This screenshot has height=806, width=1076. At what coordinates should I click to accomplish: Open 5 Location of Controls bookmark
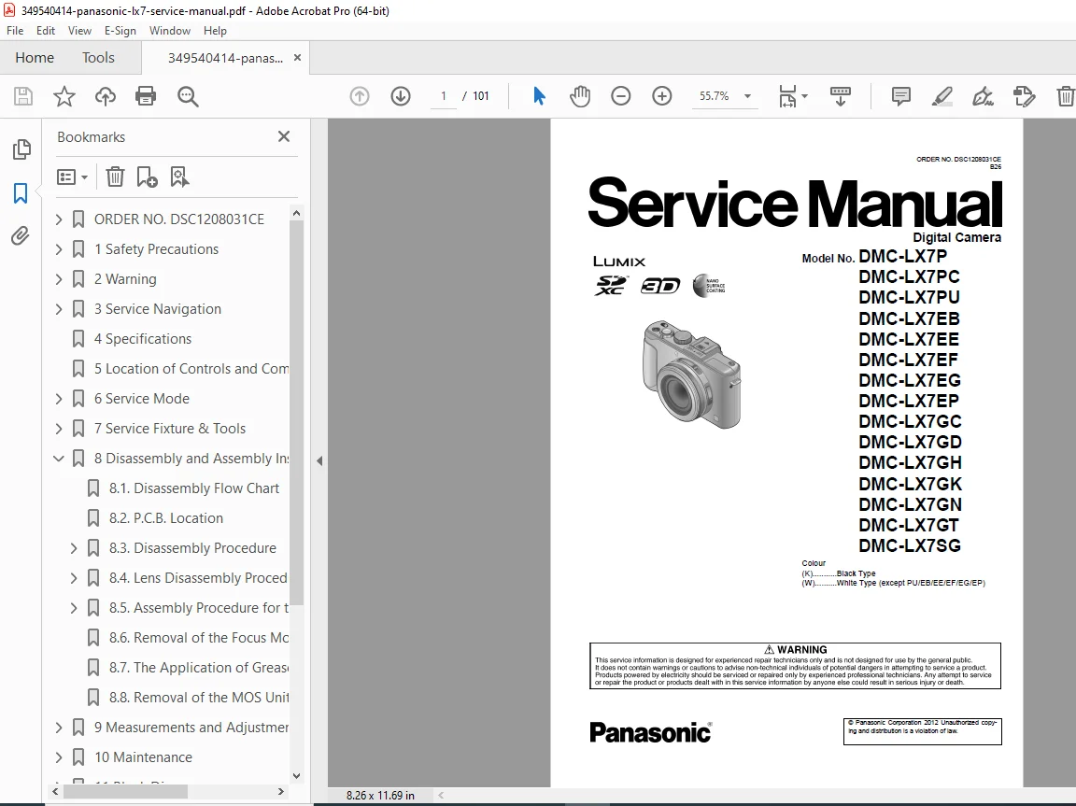pyautogui.click(x=191, y=369)
